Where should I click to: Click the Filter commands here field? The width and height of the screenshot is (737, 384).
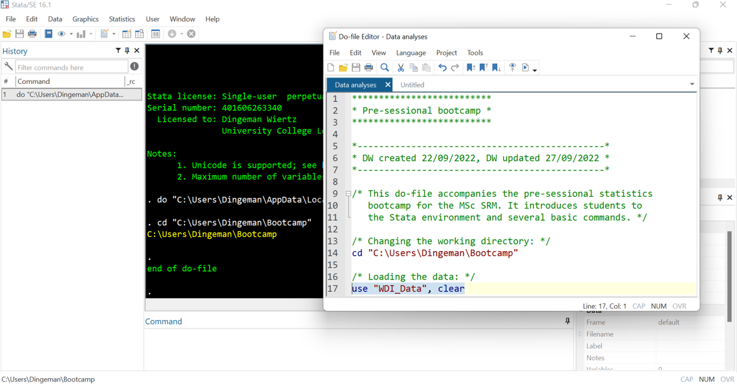(x=71, y=67)
